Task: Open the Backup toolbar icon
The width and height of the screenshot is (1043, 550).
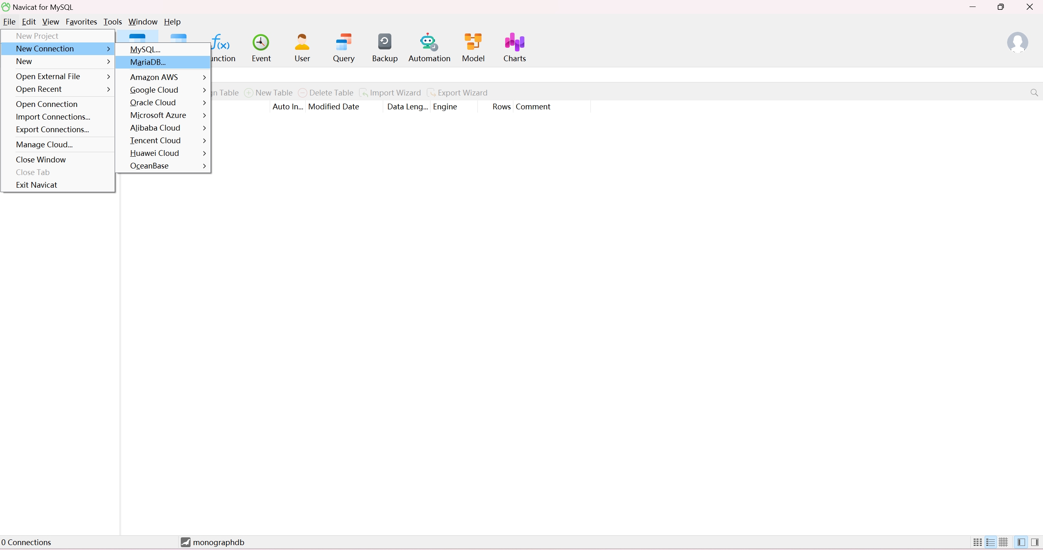Action: (x=384, y=48)
